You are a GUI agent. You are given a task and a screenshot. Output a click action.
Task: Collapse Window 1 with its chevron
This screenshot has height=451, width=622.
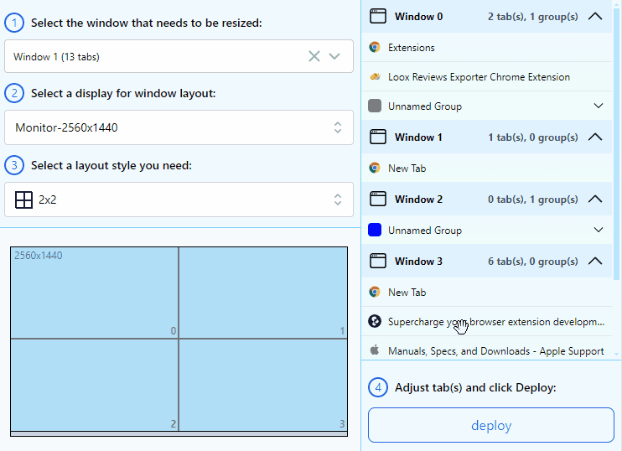tap(595, 137)
